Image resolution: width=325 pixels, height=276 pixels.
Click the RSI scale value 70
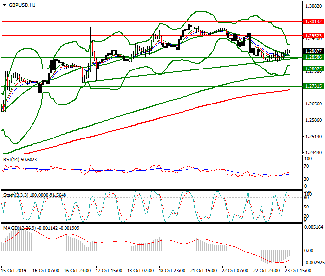coord(306,166)
